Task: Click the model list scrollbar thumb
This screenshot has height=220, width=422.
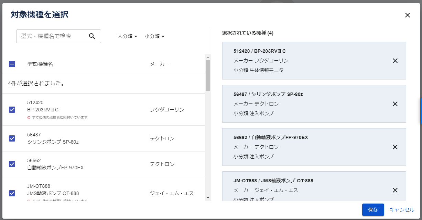Action: pos(208,75)
